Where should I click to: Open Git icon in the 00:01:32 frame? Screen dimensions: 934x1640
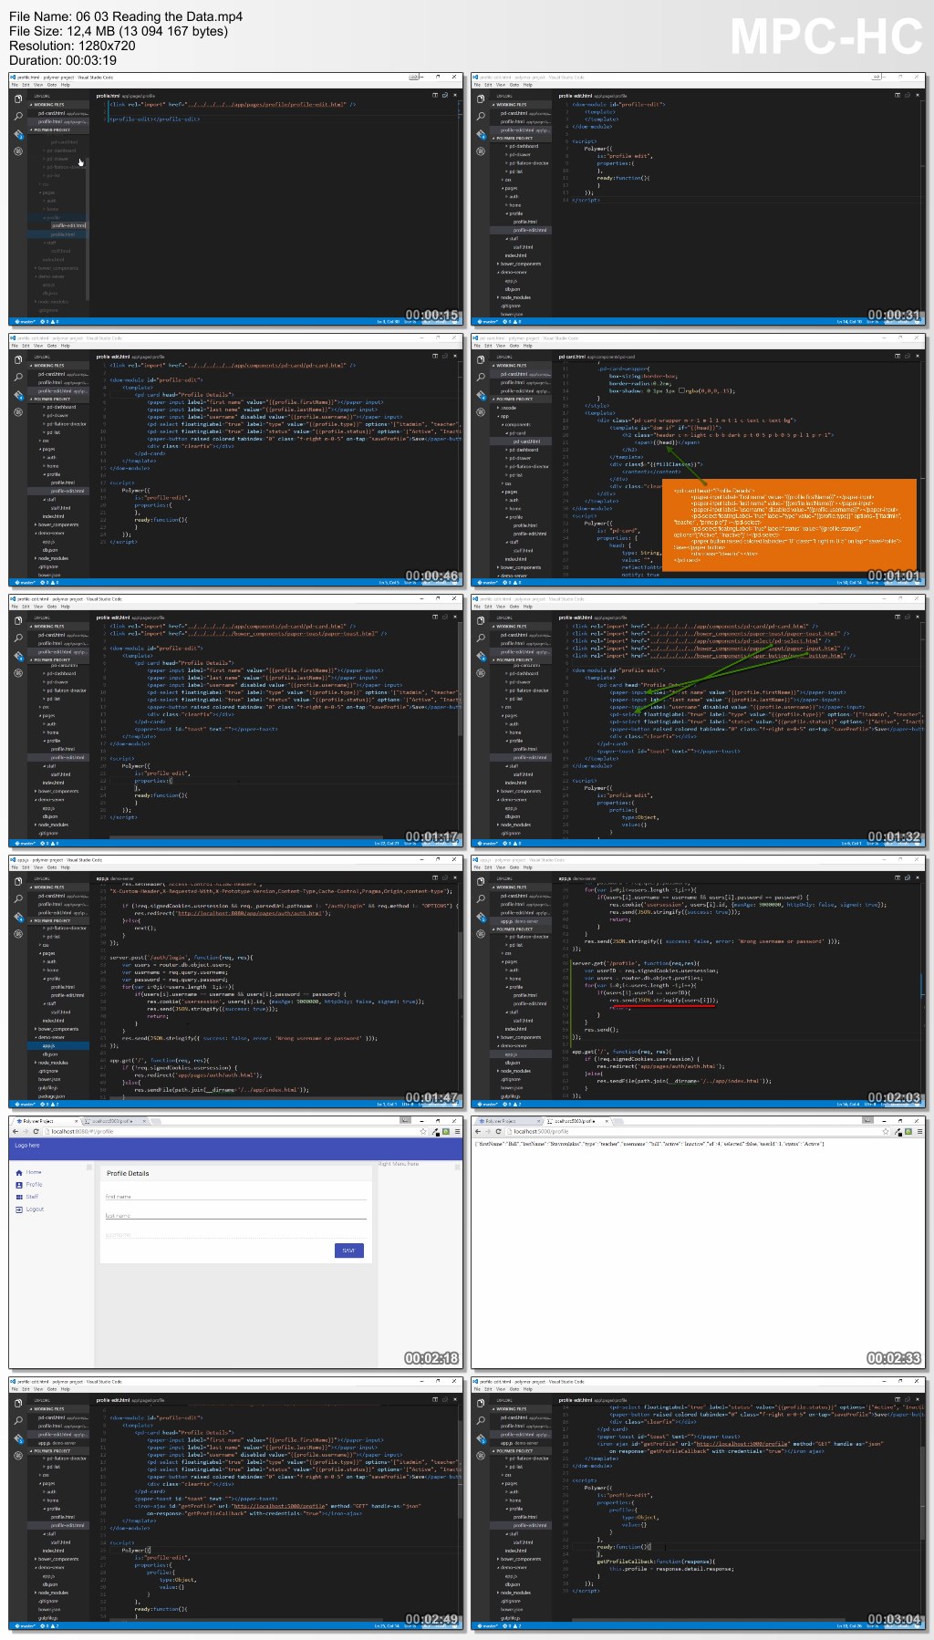480,656
